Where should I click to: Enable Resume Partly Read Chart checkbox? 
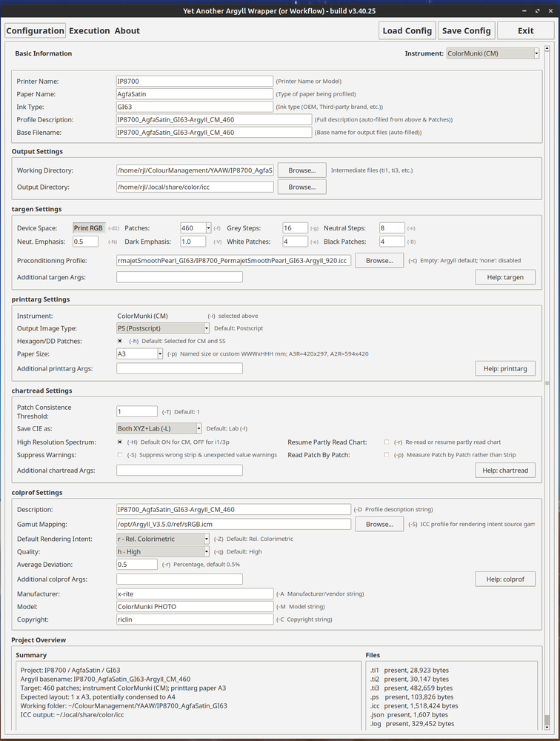(x=387, y=442)
